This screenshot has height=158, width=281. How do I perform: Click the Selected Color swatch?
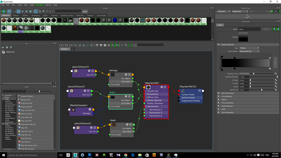[244, 73]
